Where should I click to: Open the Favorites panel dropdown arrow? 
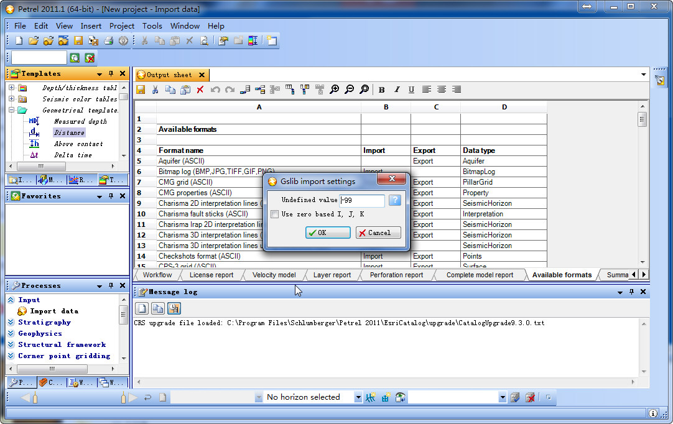click(100, 196)
